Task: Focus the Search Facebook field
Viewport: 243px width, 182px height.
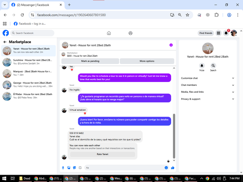Action: [33, 33]
